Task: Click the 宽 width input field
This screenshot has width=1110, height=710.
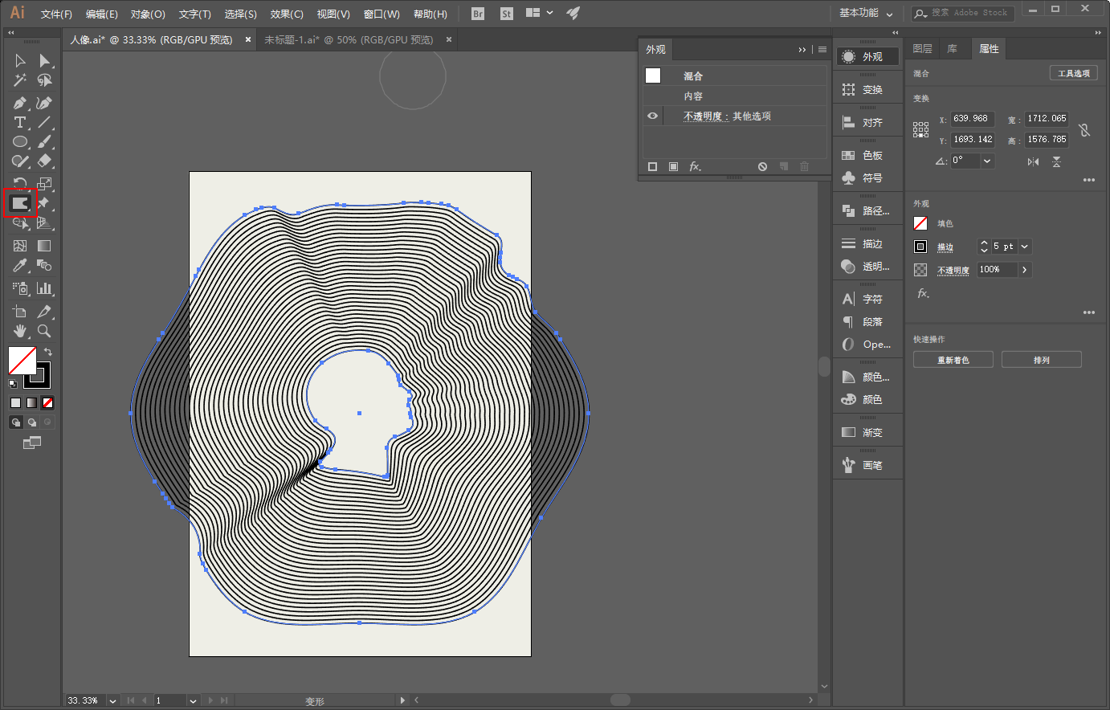Action: click(x=1047, y=119)
